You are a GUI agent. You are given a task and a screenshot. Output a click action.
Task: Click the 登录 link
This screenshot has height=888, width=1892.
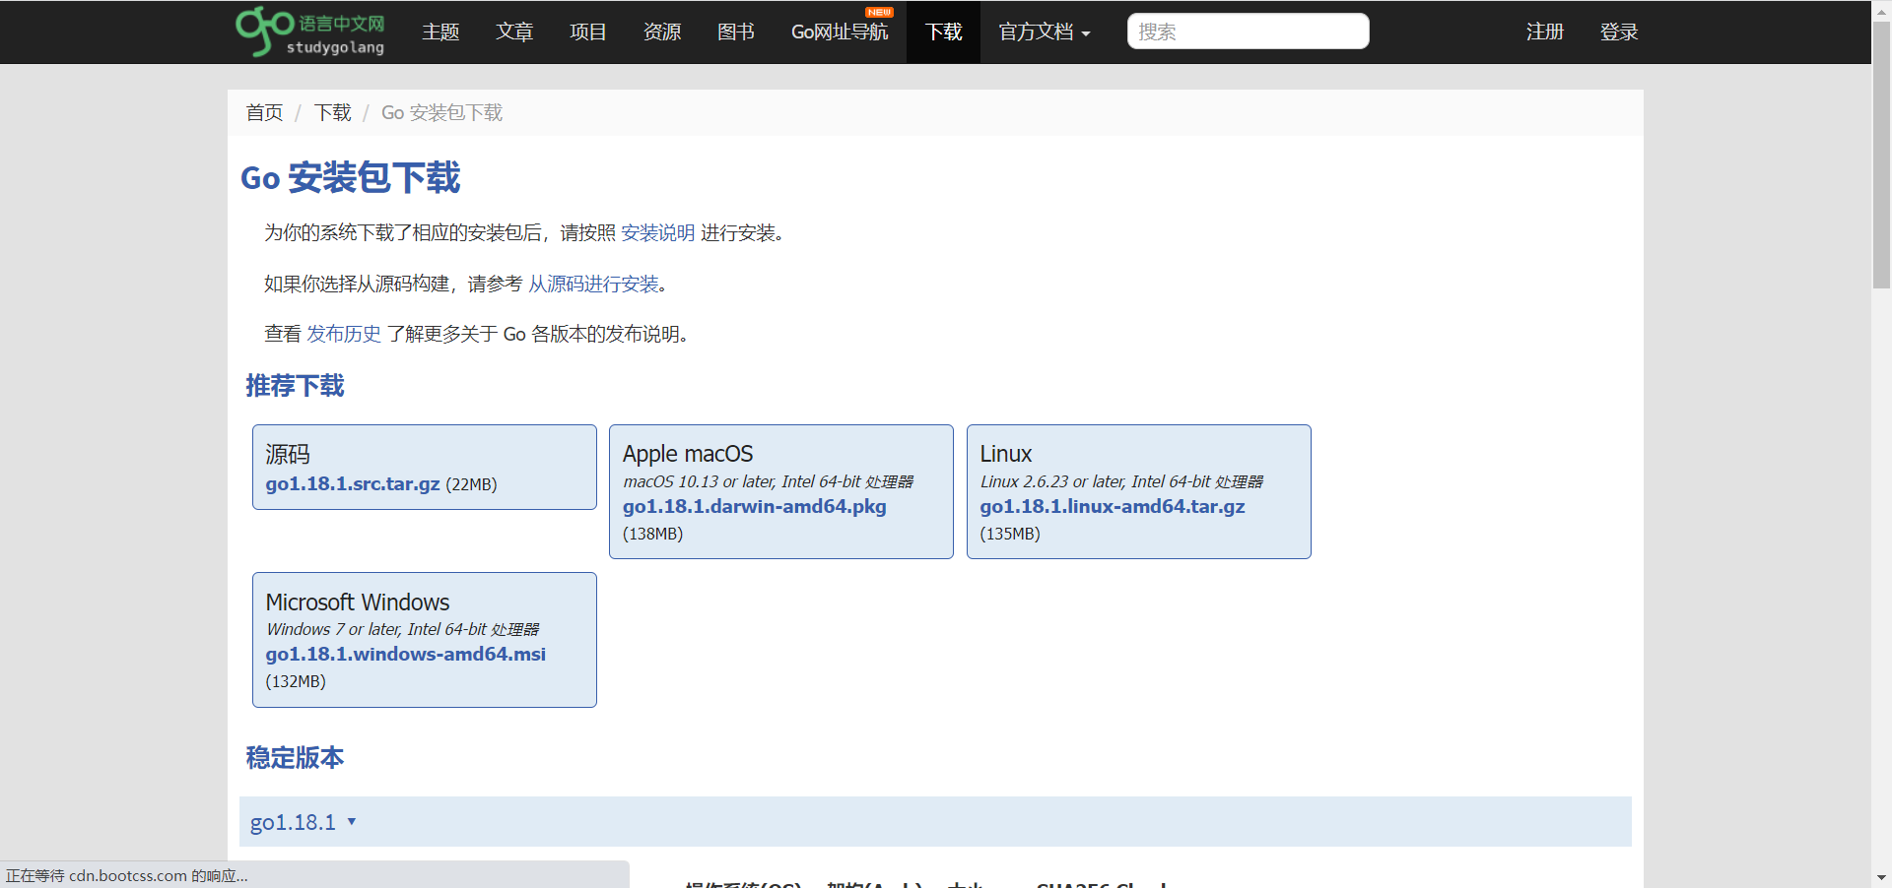tap(1619, 32)
